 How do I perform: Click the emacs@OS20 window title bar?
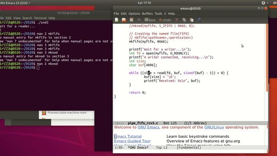[x=190, y=9]
